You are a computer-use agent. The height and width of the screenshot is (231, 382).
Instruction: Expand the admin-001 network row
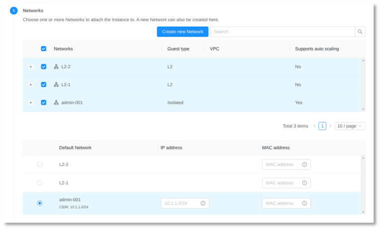31,103
